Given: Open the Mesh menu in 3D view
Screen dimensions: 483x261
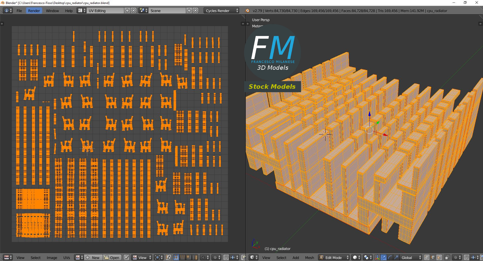Looking at the screenshot, I should point(309,257).
